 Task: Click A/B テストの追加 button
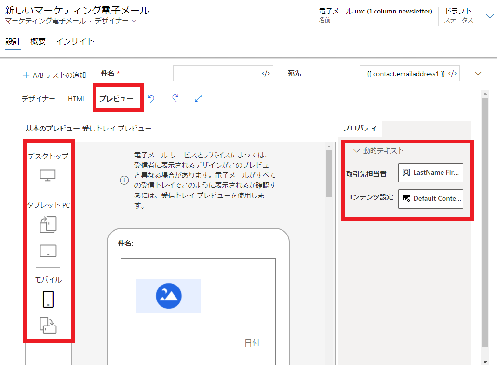click(x=54, y=75)
